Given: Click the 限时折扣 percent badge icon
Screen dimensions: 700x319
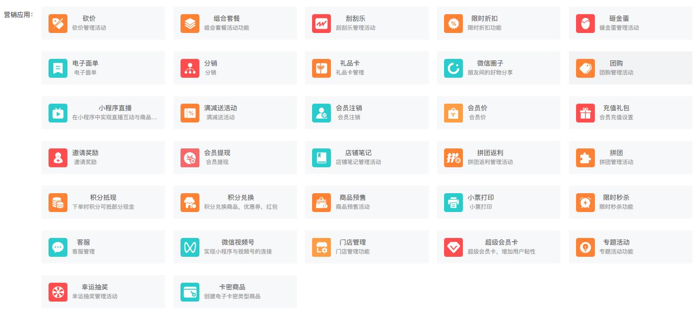Looking at the screenshot, I should (453, 24).
